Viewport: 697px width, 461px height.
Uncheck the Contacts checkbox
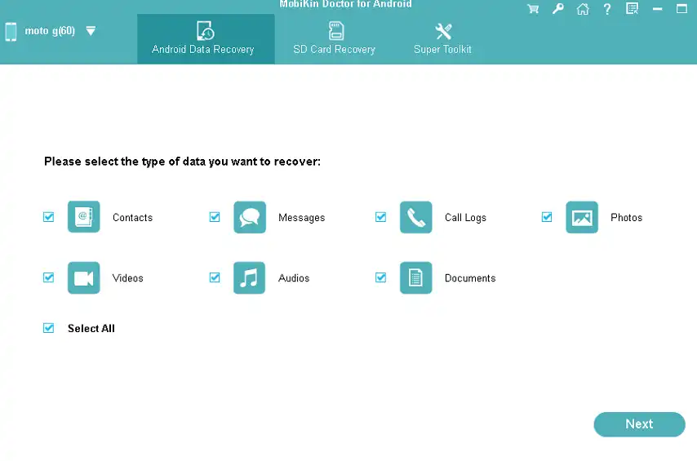[x=49, y=217]
